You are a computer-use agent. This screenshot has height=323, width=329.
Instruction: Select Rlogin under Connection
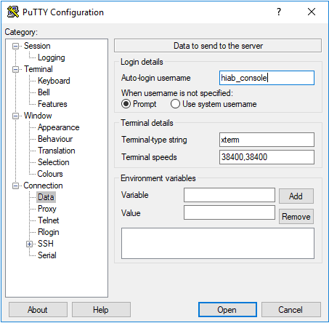coord(49,232)
